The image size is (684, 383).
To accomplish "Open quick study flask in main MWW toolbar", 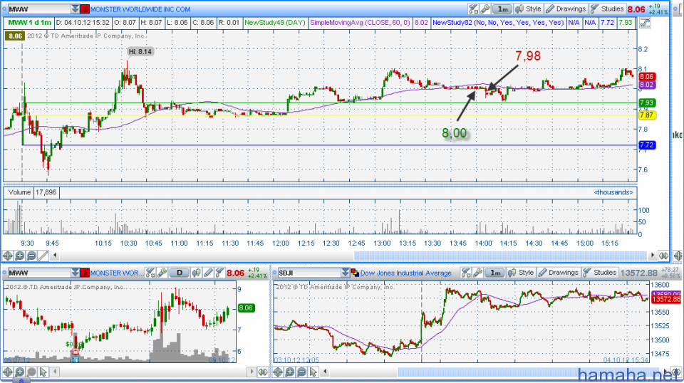I will pos(473,9).
